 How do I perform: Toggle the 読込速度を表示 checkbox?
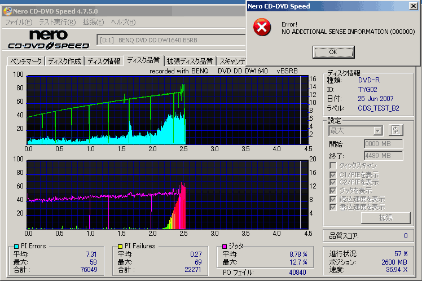click(x=333, y=199)
